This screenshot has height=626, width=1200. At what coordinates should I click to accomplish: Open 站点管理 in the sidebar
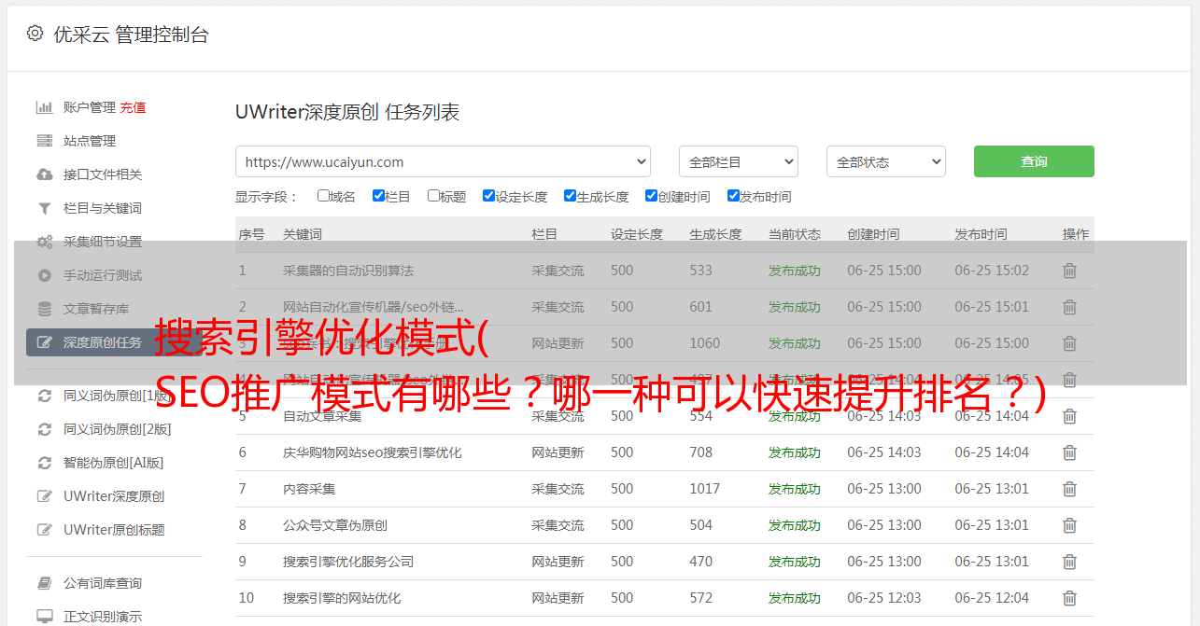click(x=90, y=141)
